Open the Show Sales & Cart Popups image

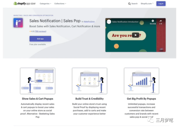pos(38,81)
